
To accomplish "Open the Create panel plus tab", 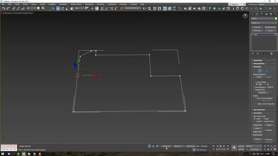I will point(252,14).
